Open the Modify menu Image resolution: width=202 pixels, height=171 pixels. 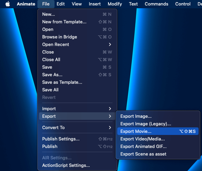(x=115, y=4)
